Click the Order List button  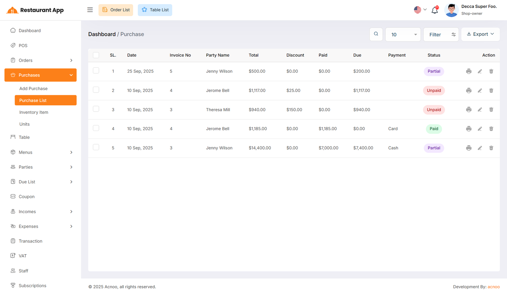(116, 10)
